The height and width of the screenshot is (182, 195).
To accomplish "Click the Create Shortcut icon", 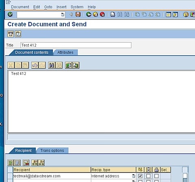I will (x=175, y=15).
